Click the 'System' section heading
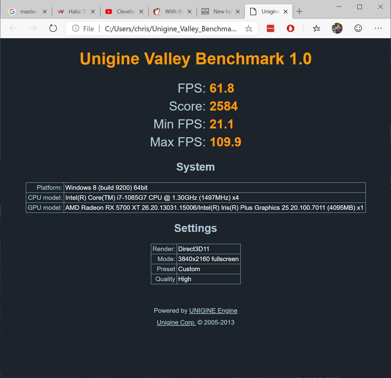Image resolution: width=391 pixels, height=378 pixels. (195, 167)
